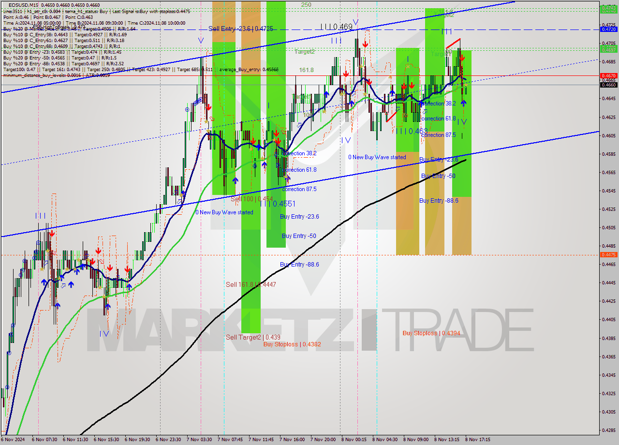Click the orange 0.4475 stoploss price tag
Image resolution: width=619 pixels, height=445 pixels.
(608, 254)
